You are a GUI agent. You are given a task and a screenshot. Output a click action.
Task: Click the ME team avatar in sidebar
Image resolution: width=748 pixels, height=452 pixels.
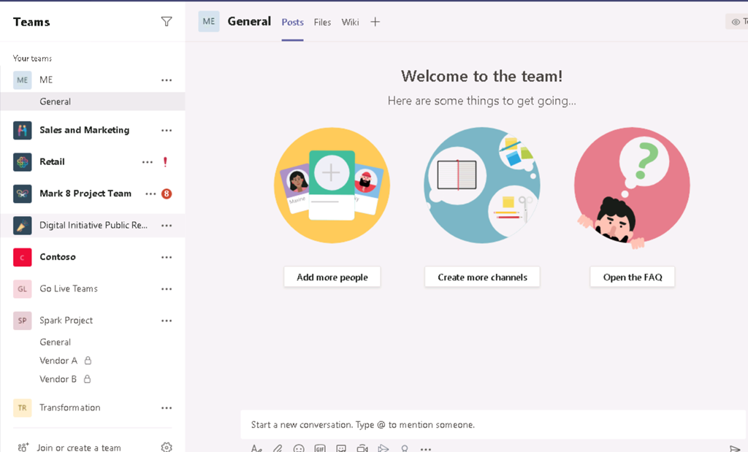[23, 80]
